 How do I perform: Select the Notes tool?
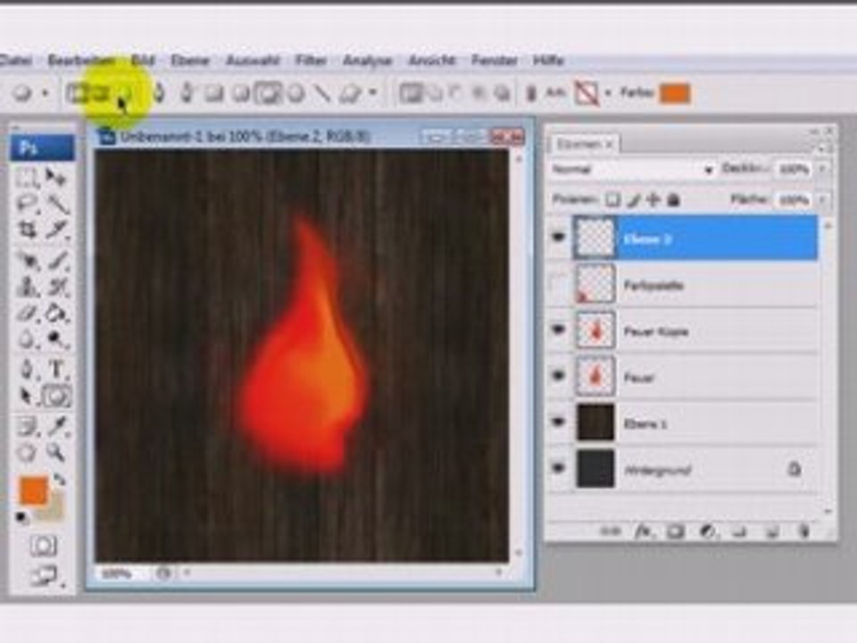pos(26,426)
